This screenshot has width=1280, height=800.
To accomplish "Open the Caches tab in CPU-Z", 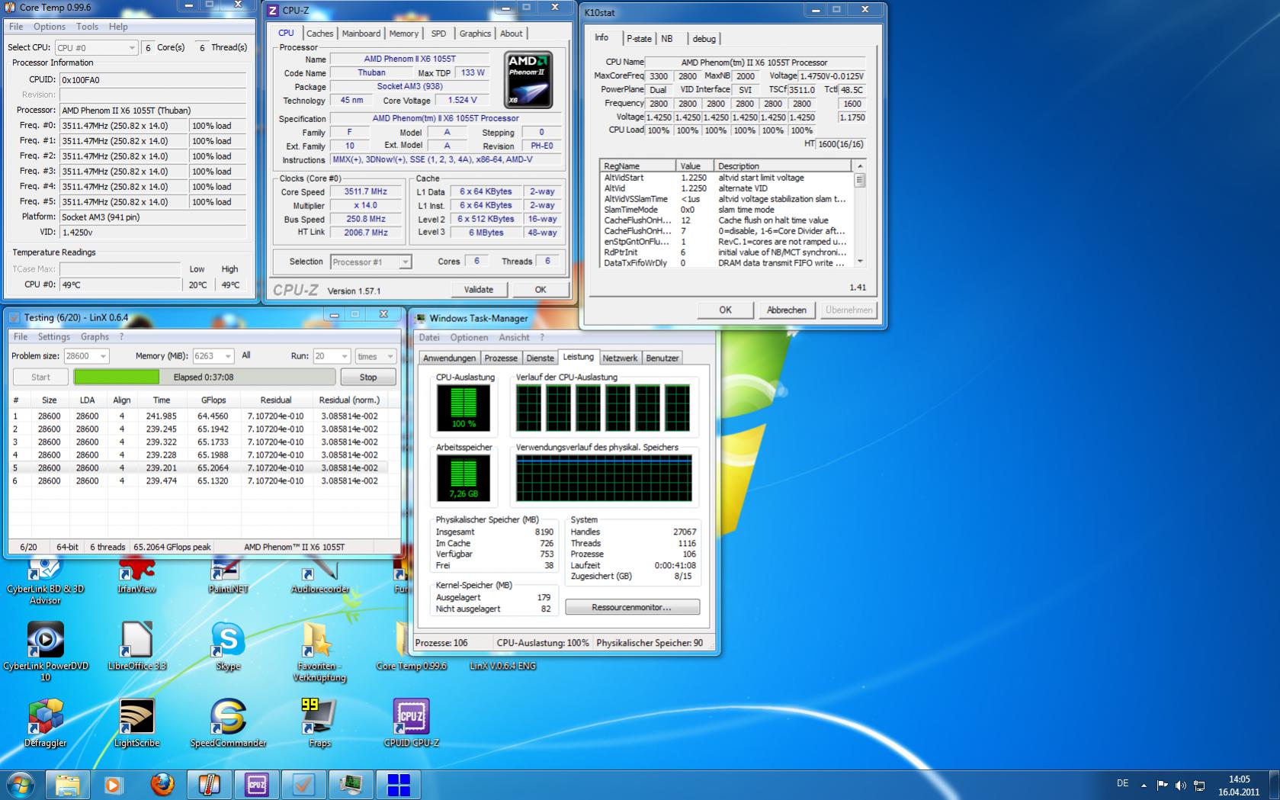I will point(319,34).
